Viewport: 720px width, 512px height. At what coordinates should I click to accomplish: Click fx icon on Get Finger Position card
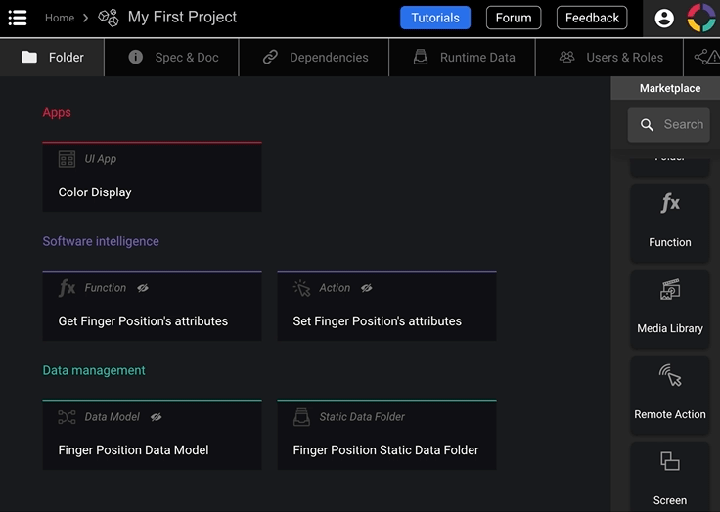(67, 288)
